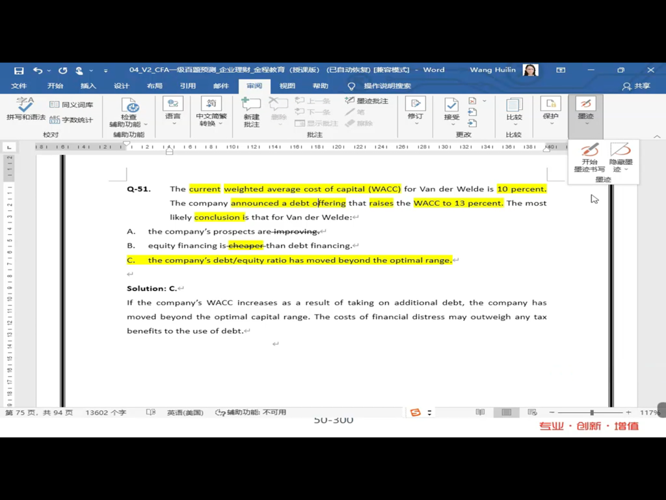
Task: Click the Wang Huilin account name
Action: coord(493,70)
